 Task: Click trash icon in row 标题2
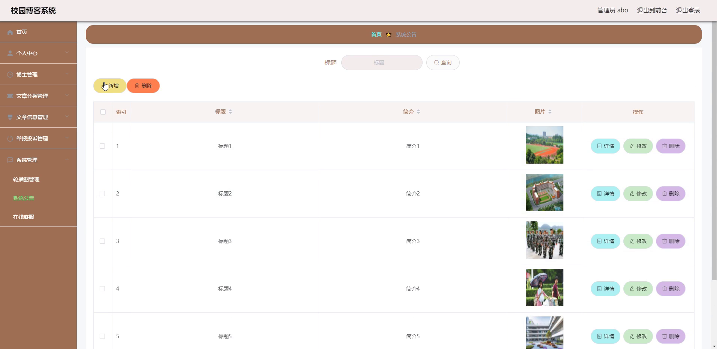pyautogui.click(x=665, y=194)
